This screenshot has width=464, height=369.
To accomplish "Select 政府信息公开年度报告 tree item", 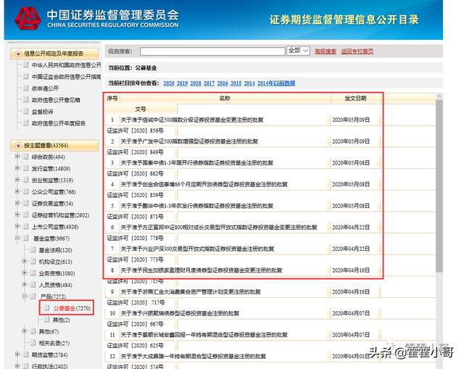I will click(x=58, y=123).
